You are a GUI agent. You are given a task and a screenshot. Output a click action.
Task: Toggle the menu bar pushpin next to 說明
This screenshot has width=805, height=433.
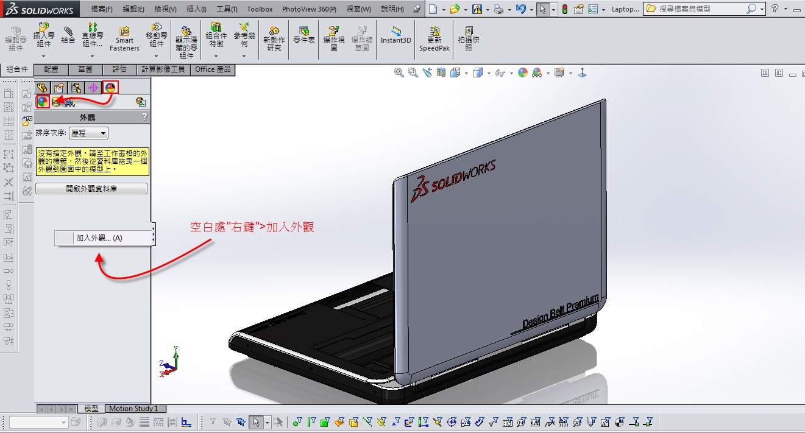pyautogui.click(x=417, y=9)
